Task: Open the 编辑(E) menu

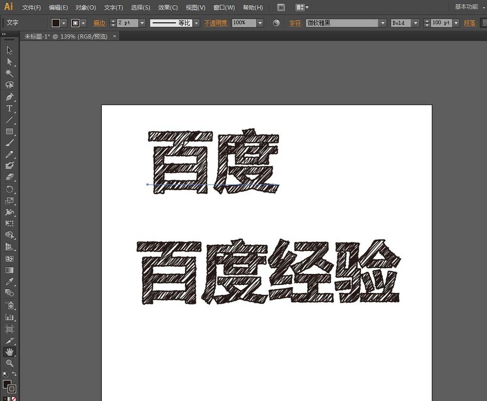Action: pos(58,7)
